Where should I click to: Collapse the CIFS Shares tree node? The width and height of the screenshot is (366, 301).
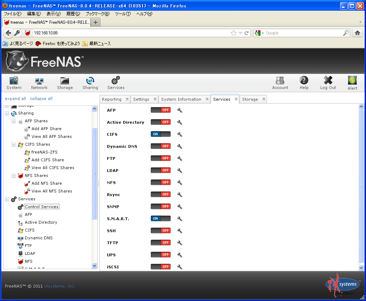[x=14, y=145]
